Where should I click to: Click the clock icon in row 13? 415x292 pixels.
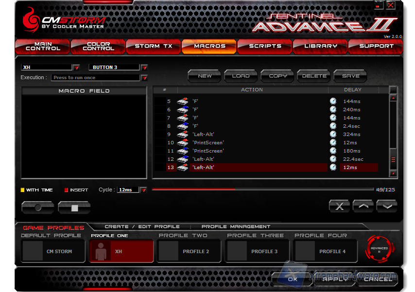coord(333,167)
